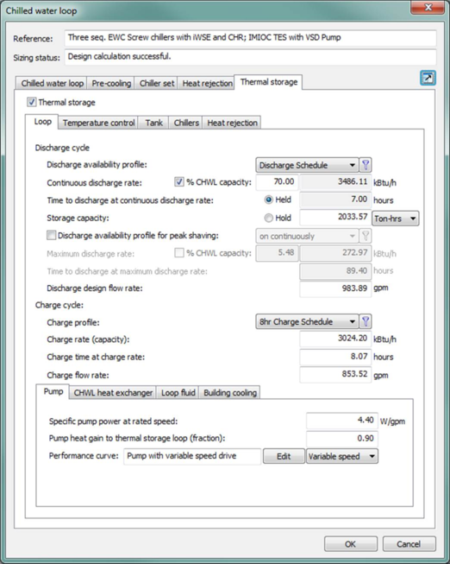Open filter icon beside Discharge Schedule
The image size is (450, 564).
click(x=366, y=165)
